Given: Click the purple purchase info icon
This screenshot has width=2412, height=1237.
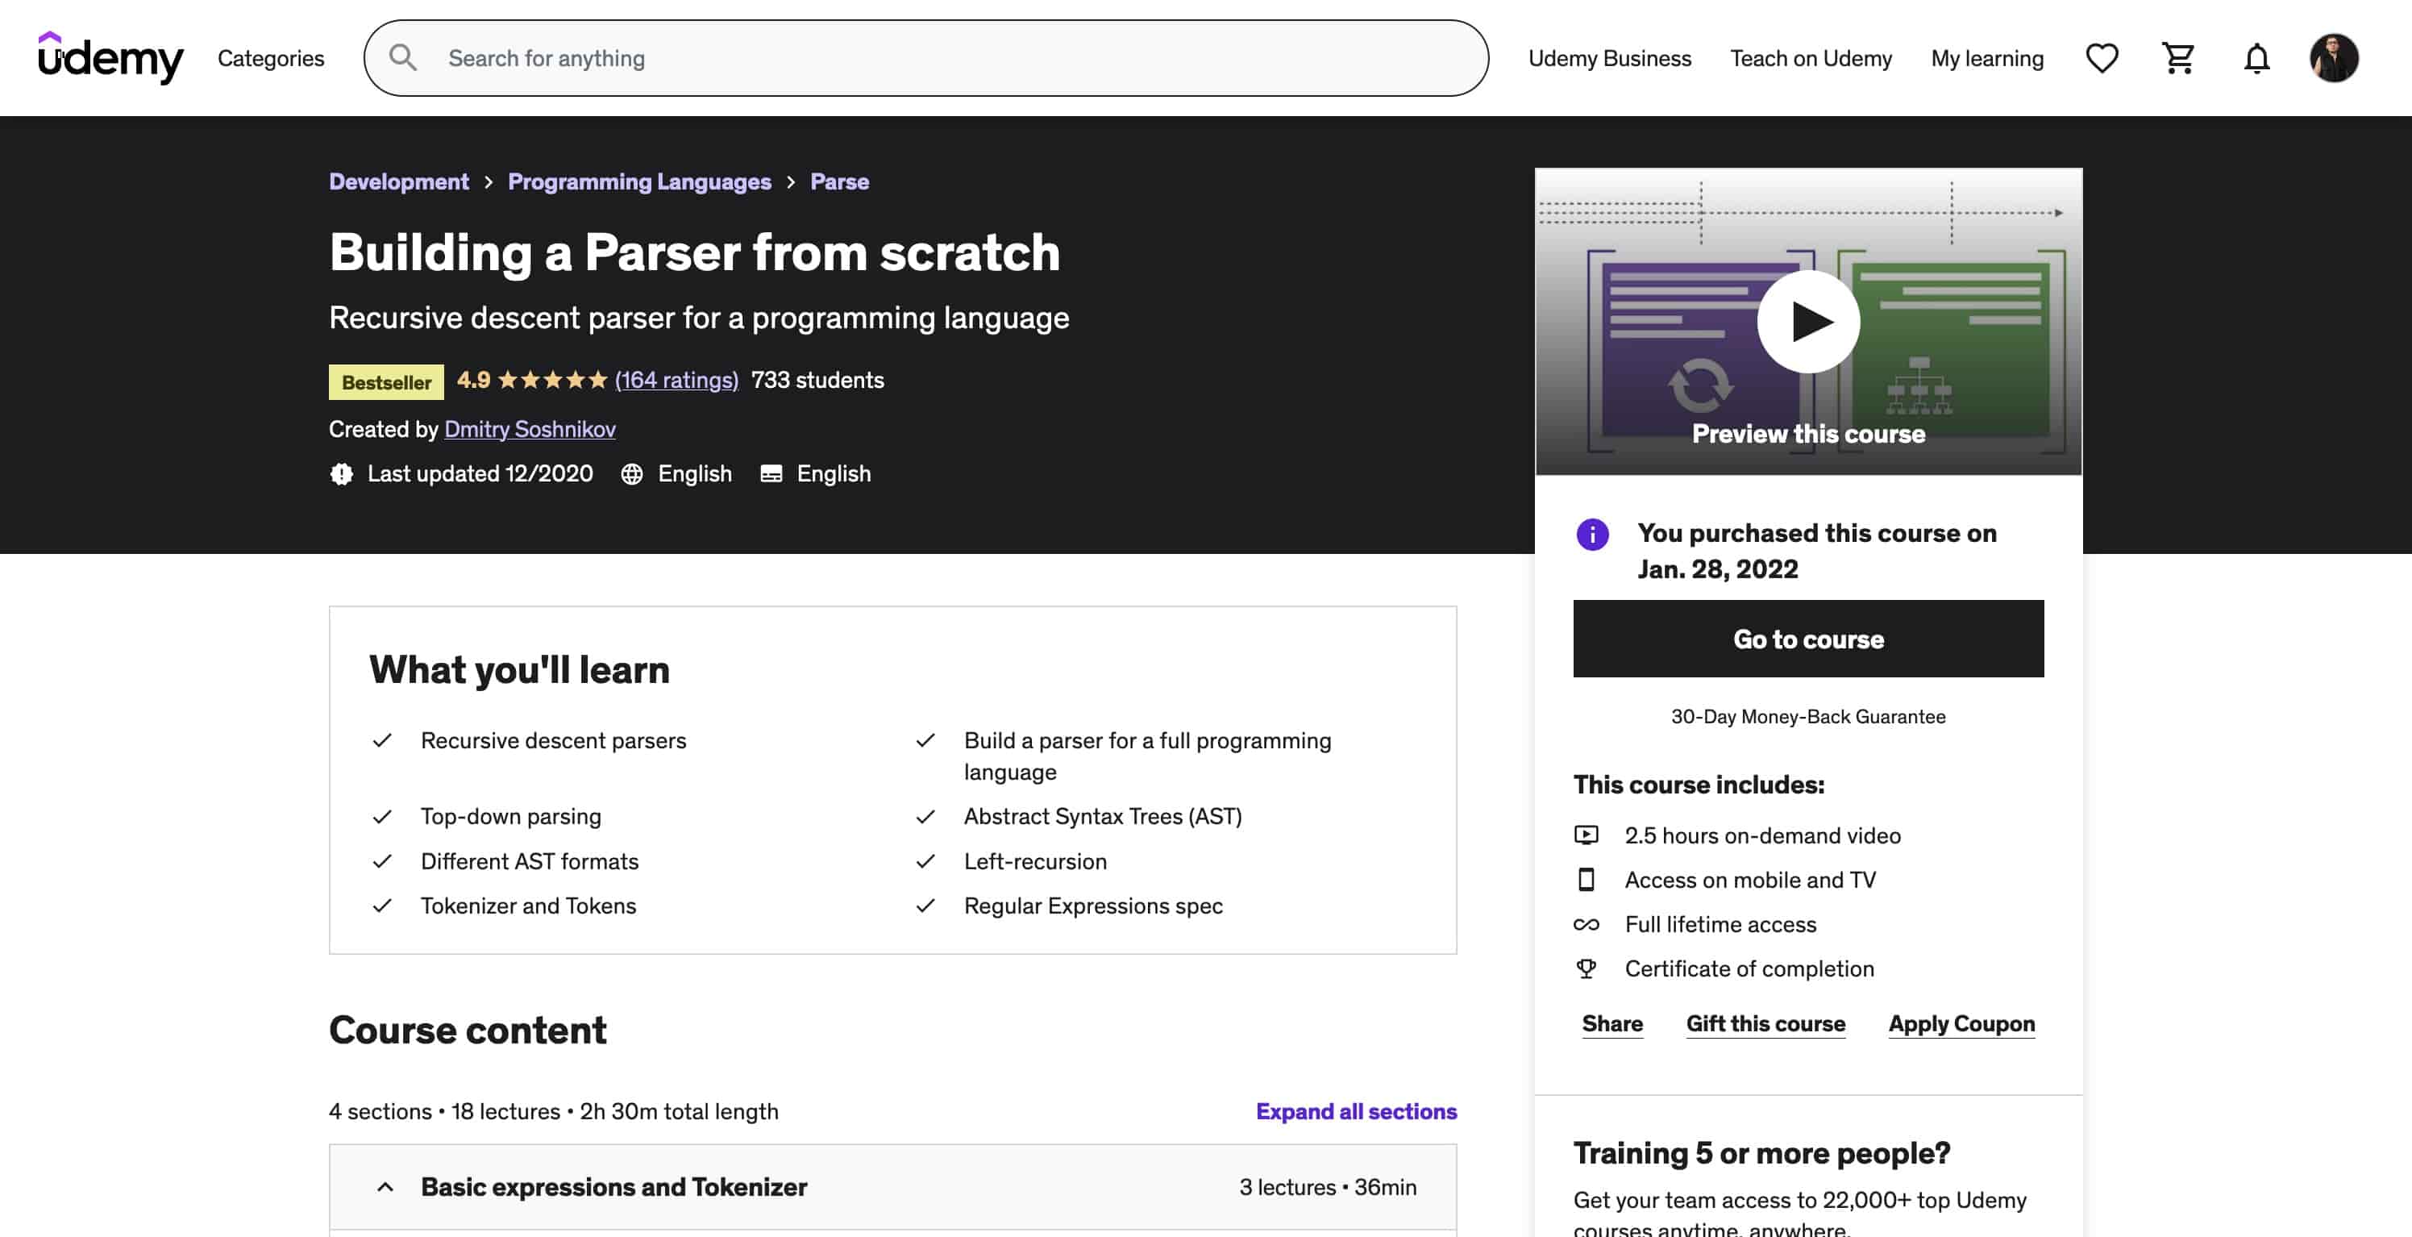Looking at the screenshot, I should coord(1592,534).
